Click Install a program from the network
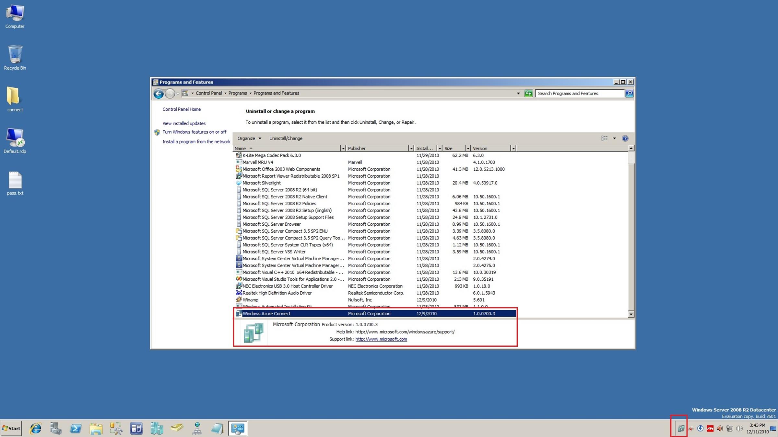The image size is (778, 437). coord(196,142)
